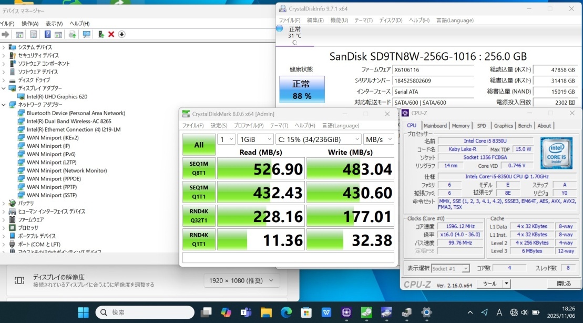Click the blue disk status circle for drive C:
Image resolution: width=583 pixels, height=323 pixels.
pyautogui.click(x=279, y=28)
